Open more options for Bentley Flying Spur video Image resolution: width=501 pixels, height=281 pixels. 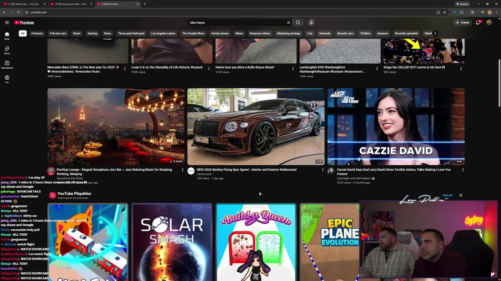tap(323, 170)
